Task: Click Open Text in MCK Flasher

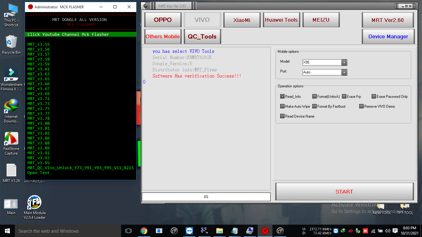Action: pyautogui.click(x=39, y=173)
